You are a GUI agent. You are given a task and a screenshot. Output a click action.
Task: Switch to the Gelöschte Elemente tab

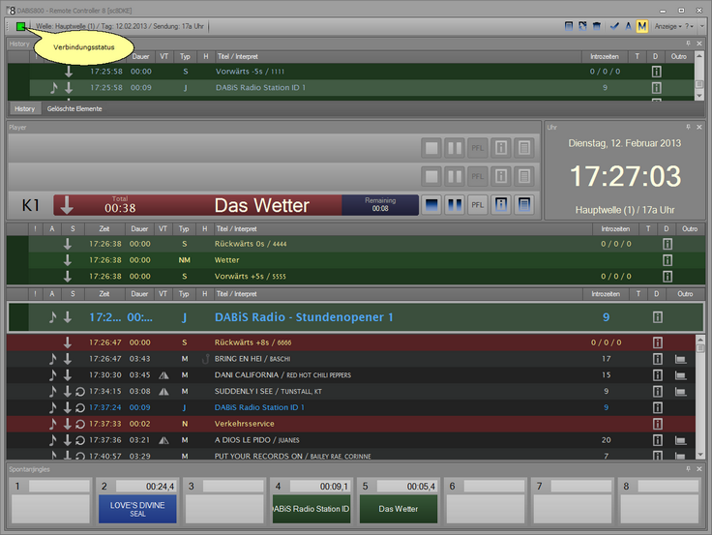tap(74, 109)
